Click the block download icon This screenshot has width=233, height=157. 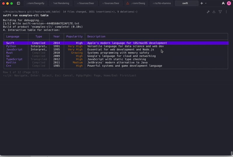tap(214, 12)
